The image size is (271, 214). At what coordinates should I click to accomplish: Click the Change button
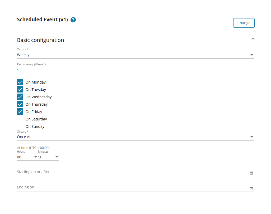244,23
